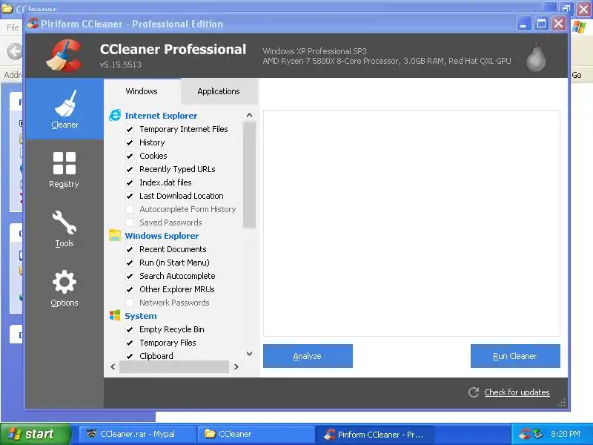Toggle Empty Recycle Bin checkbox
Viewport: 593px width, 445px height.
(x=130, y=329)
